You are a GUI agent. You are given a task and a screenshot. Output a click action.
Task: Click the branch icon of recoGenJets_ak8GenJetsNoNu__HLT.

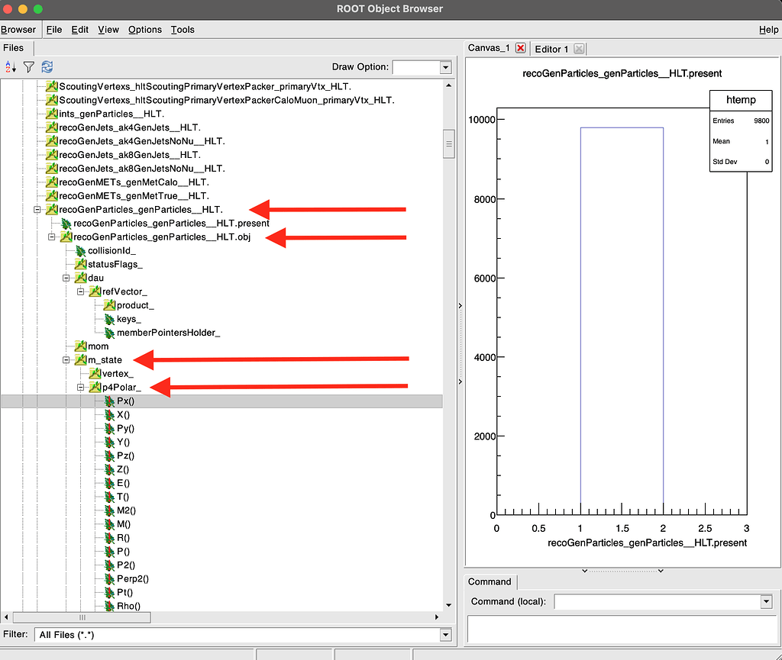click(x=52, y=169)
